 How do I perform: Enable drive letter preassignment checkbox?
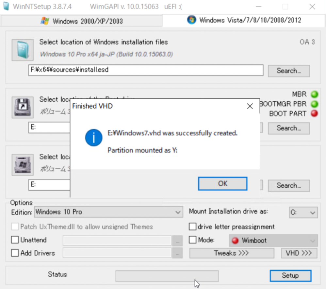(x=192, y=227)
